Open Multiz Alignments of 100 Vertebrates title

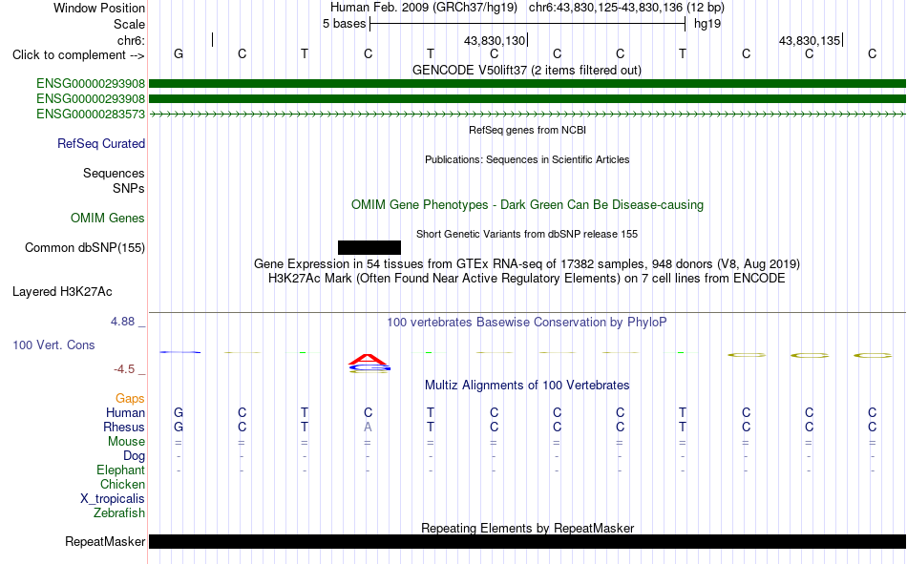527,386
